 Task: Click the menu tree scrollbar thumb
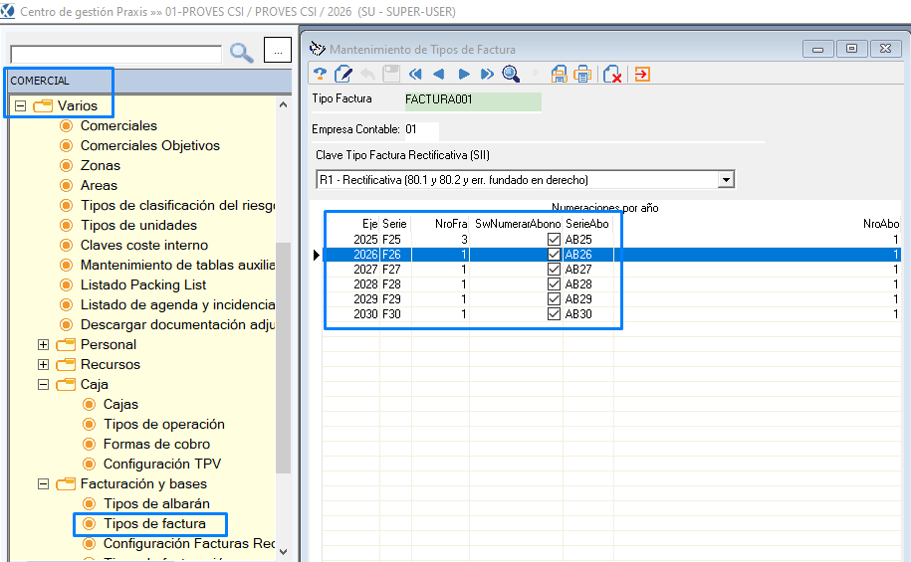(283, 357)
